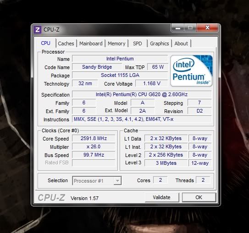Click the Revision value D2

coord(199,111)
